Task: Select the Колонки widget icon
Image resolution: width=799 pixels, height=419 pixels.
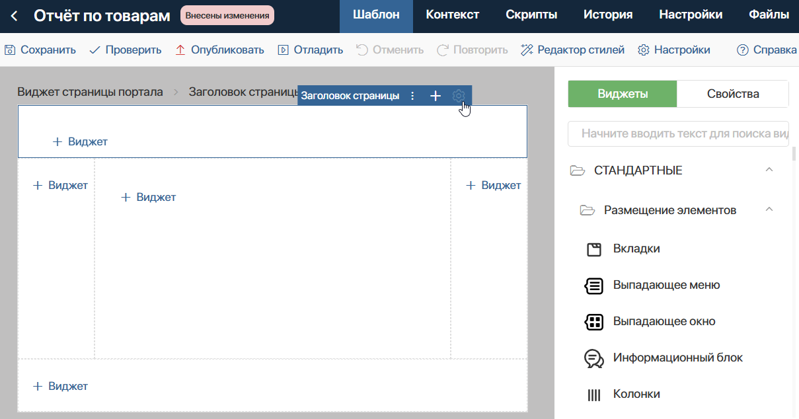Action: (594, 395)
